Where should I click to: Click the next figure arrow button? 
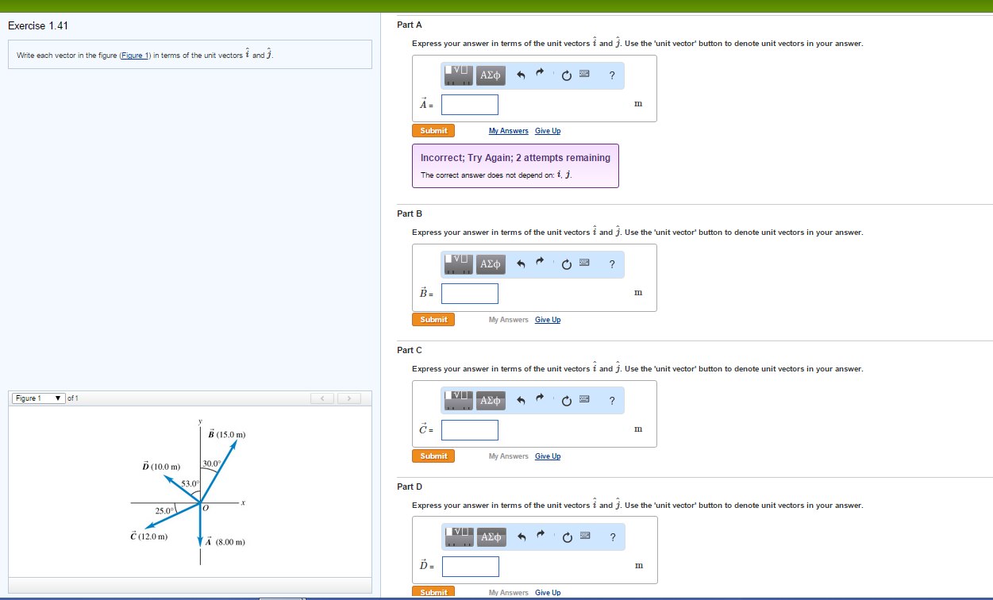tap(348, 398)
